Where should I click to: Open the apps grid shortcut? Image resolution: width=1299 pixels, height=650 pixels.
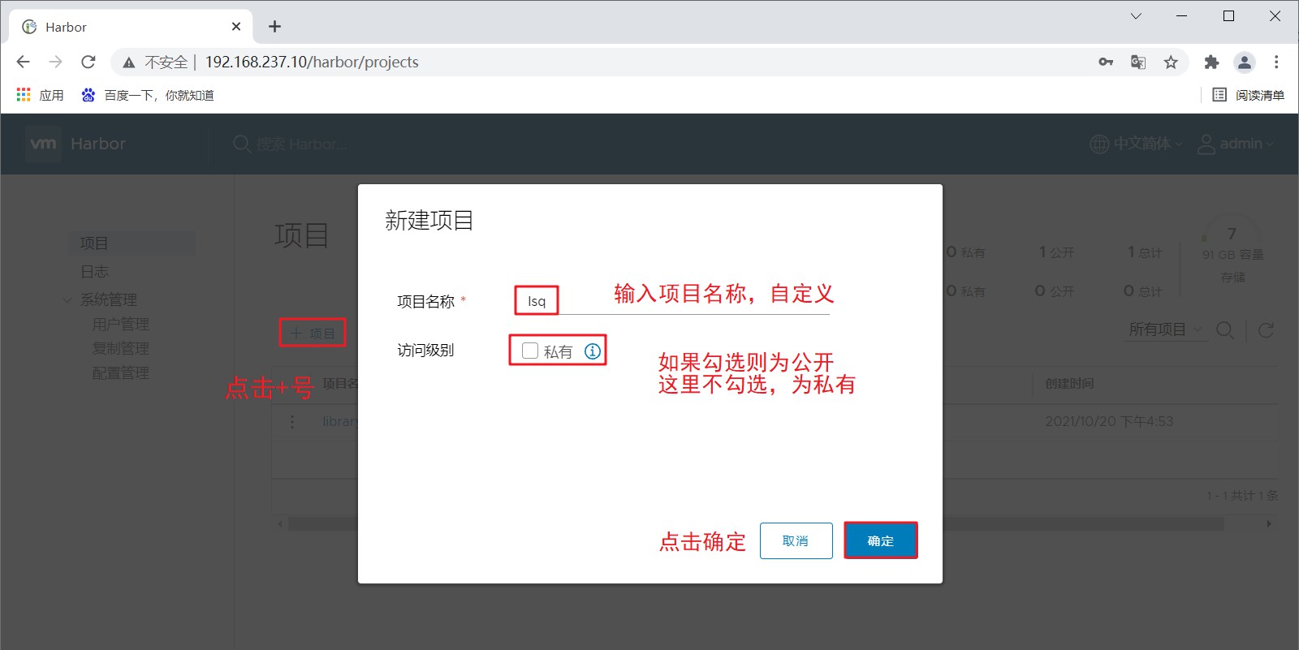(24, 95)
